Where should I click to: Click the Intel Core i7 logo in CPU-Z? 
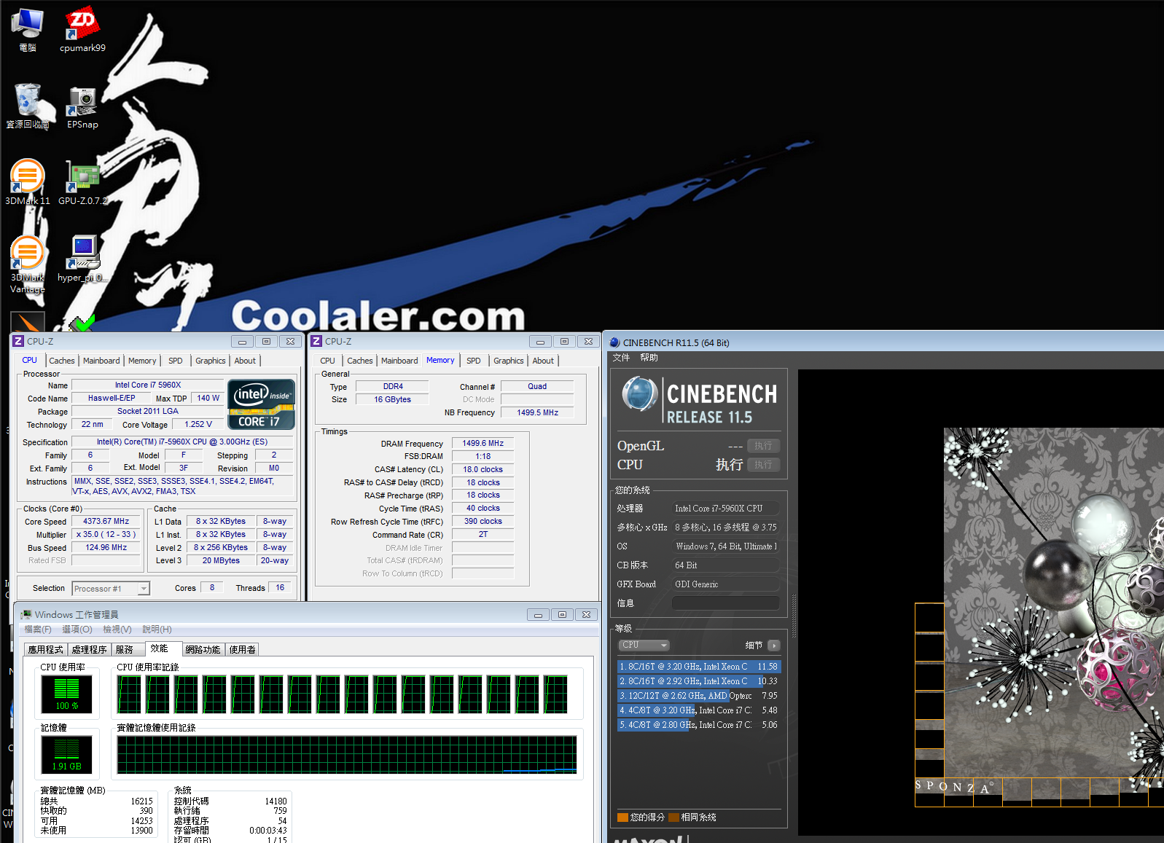[x=262, y=404]
